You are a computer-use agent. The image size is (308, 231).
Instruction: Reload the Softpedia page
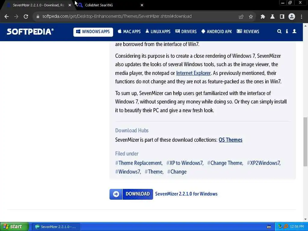(26, 17)
